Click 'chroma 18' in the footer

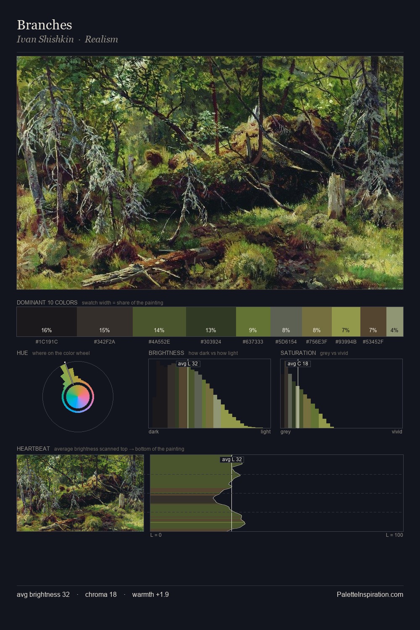pos(101,594)
